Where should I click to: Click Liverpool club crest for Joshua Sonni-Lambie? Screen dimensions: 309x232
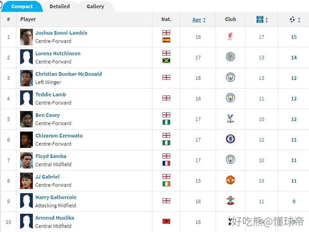point(230,37)
